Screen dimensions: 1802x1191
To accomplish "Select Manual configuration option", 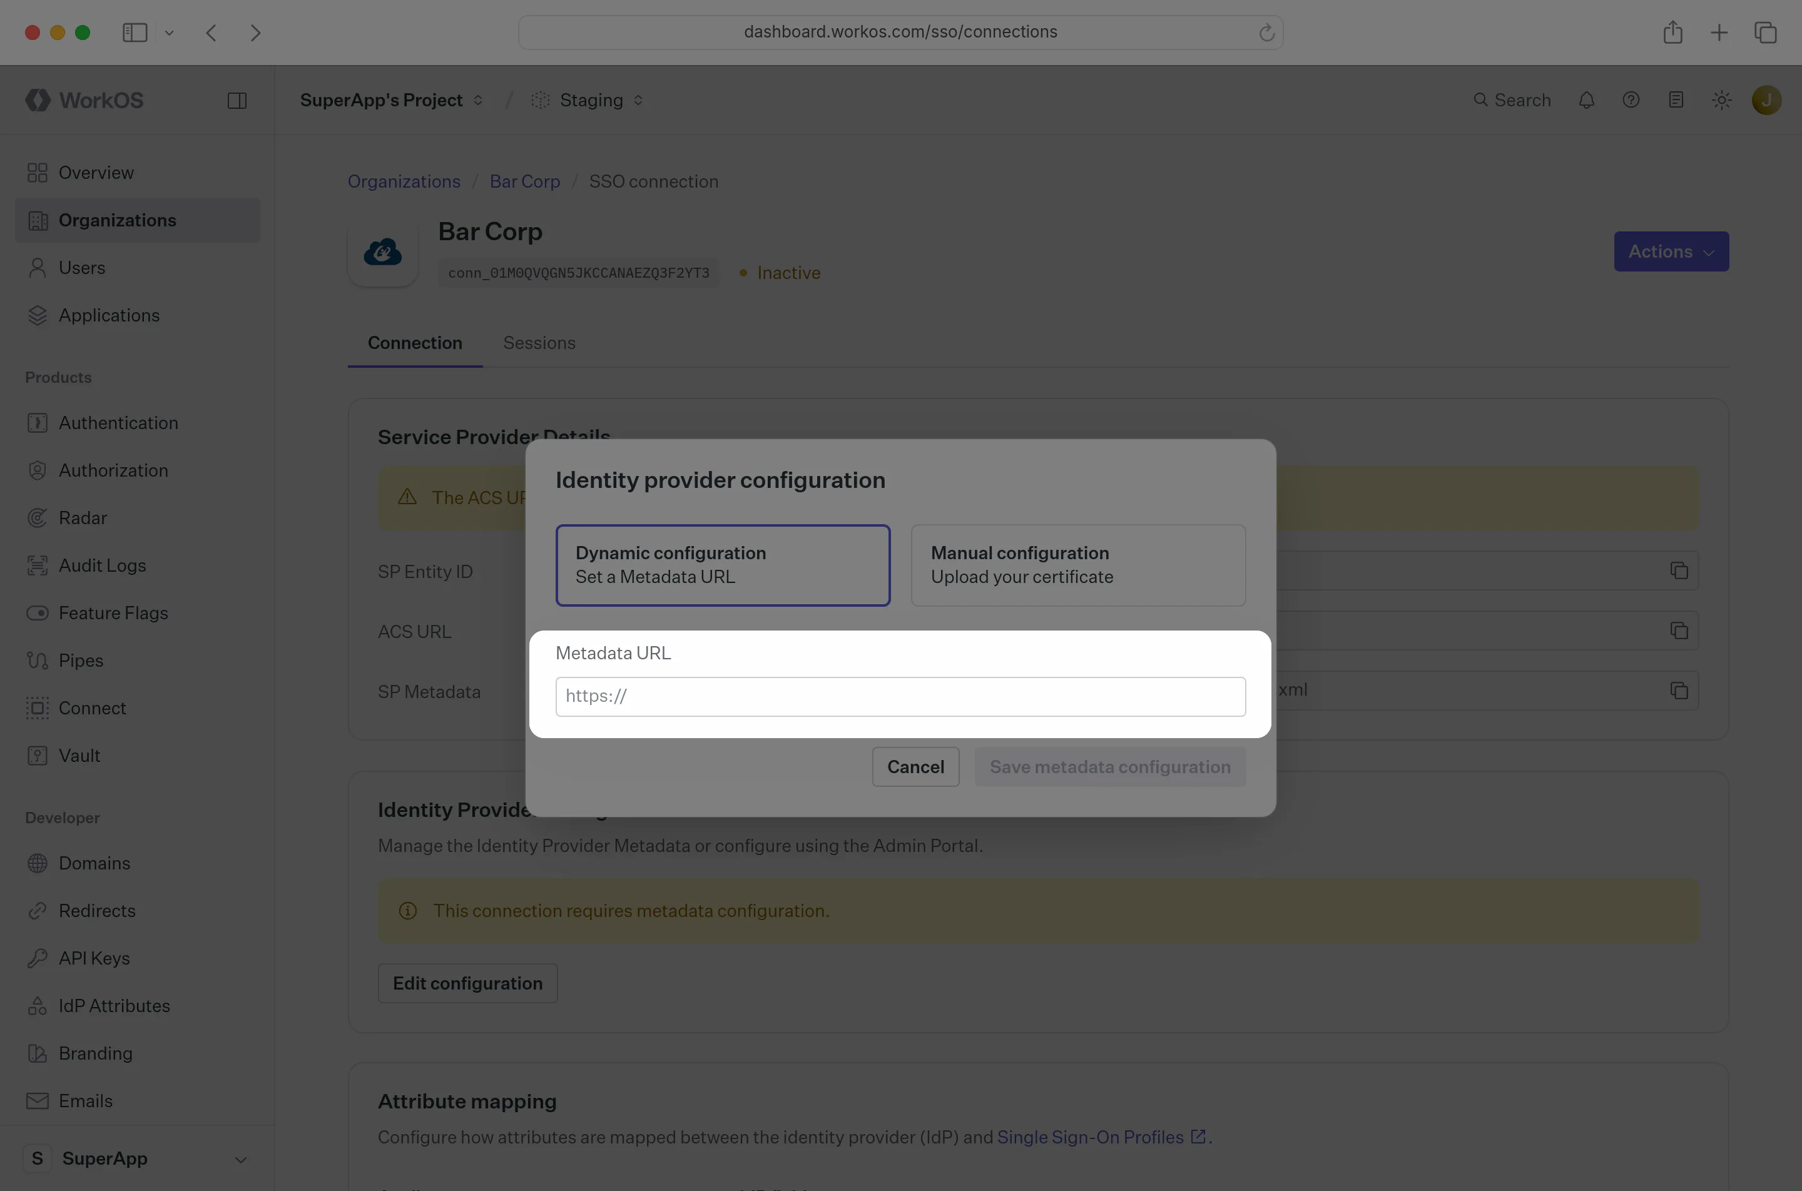I will point(1078,565).
